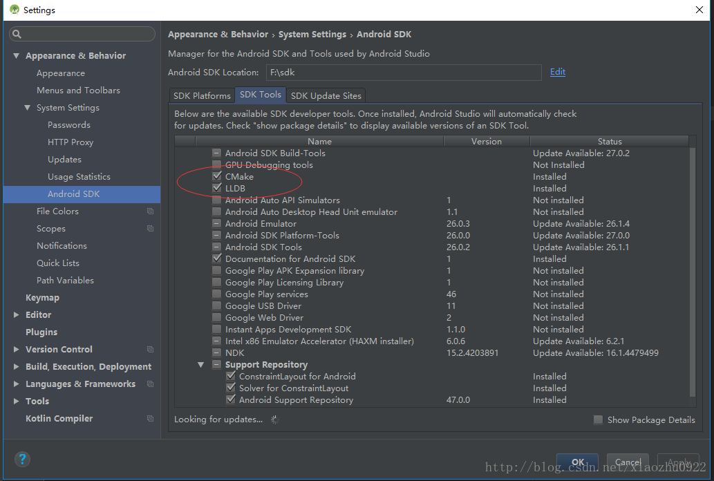Enable the GPU Debugging tools checkbox
Screen dimensions: 714x481
217,164
